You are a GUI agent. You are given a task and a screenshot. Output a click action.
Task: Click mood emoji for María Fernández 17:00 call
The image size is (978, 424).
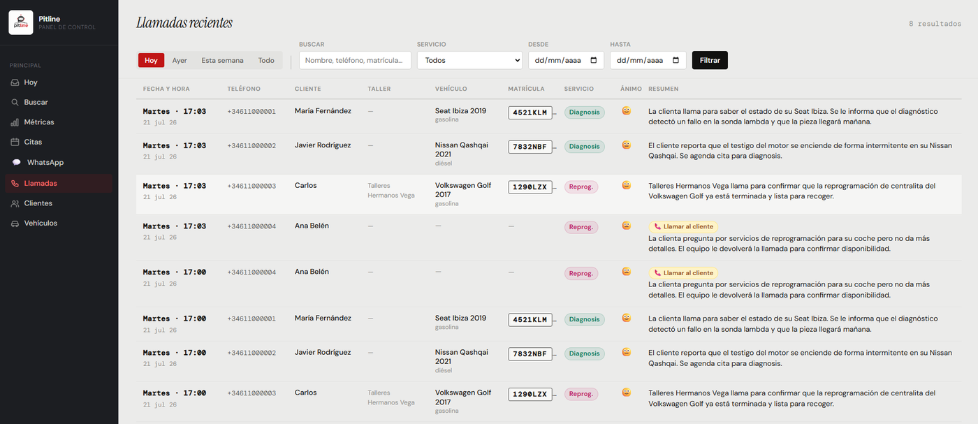pos(627,318)
